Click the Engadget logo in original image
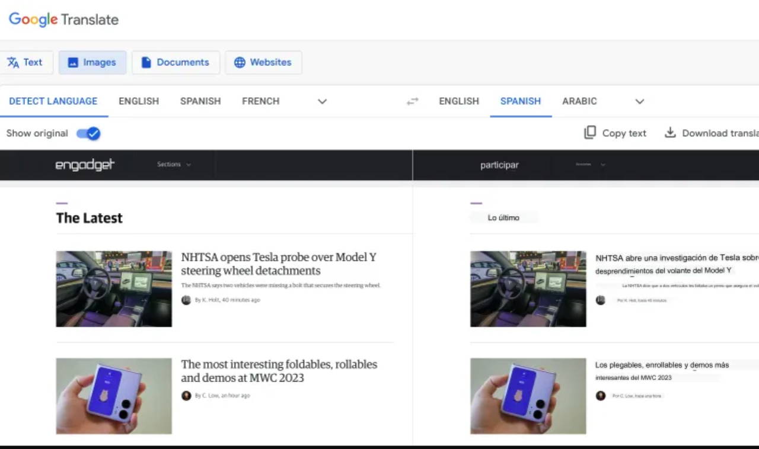759x449 pixels. click(x=85, y=165)
